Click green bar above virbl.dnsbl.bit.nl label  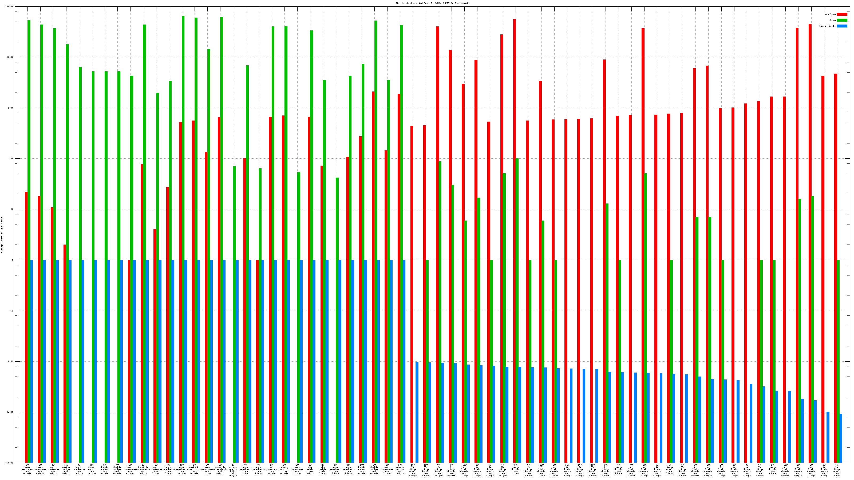234,298
